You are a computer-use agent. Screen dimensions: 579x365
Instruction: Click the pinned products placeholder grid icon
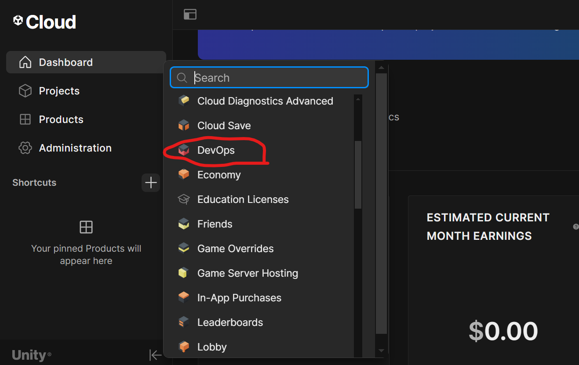pos(86,227)
